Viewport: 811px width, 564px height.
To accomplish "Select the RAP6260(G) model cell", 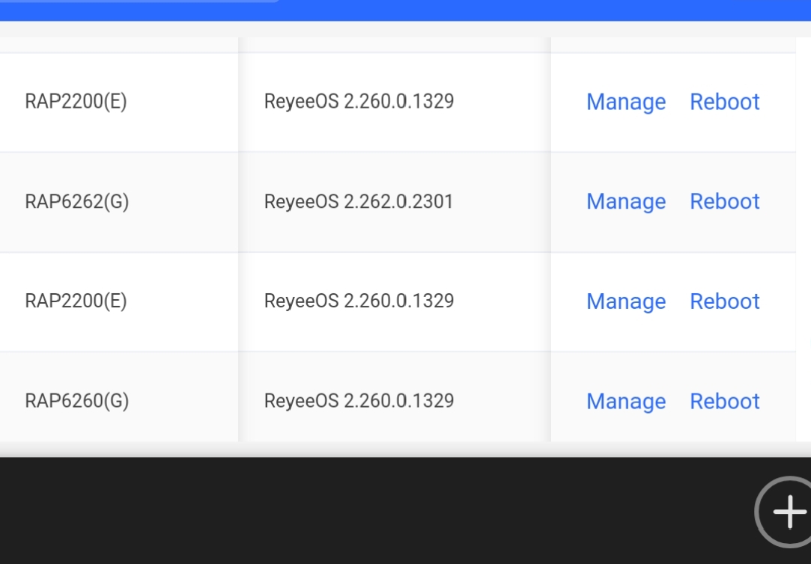I will [77, 402].
